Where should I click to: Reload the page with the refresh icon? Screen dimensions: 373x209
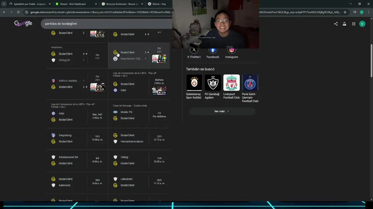click(18, 12)
